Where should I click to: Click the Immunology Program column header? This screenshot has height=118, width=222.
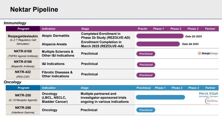click(x=23, y=29)
